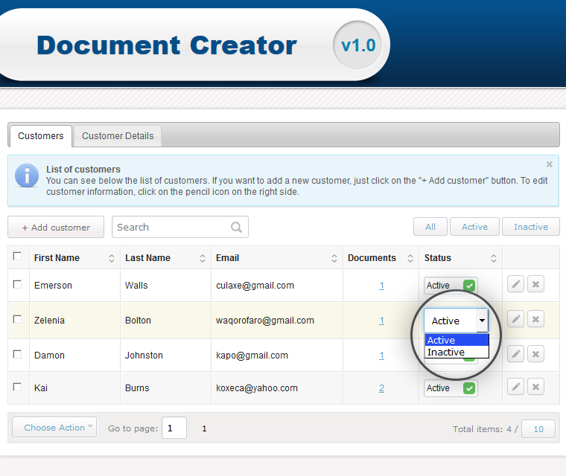Open Damon's documents count link

(x=381, y=356)
